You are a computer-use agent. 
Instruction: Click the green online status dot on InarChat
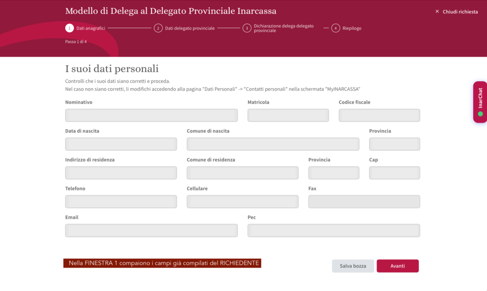click(480, 114)
